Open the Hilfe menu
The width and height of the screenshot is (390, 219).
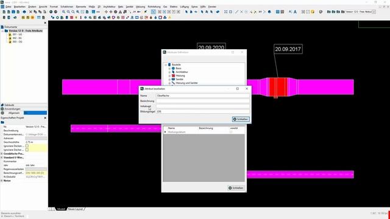point(203,7)
